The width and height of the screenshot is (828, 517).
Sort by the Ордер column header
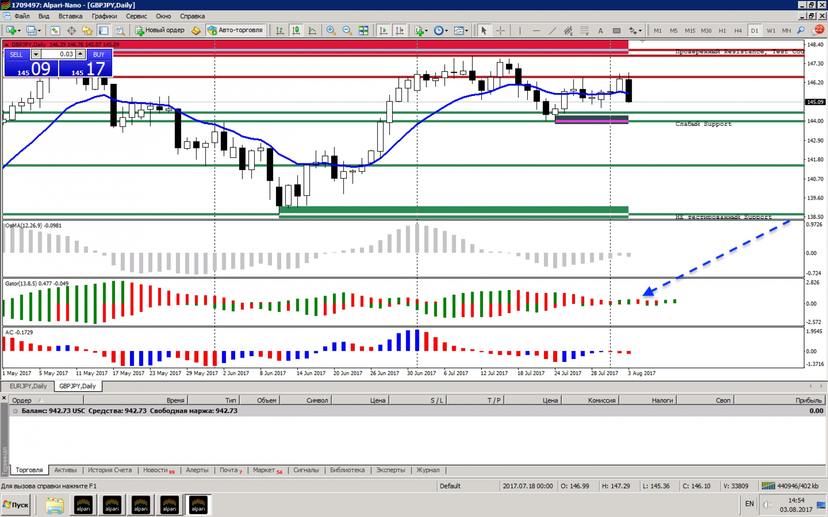(46, 400)
